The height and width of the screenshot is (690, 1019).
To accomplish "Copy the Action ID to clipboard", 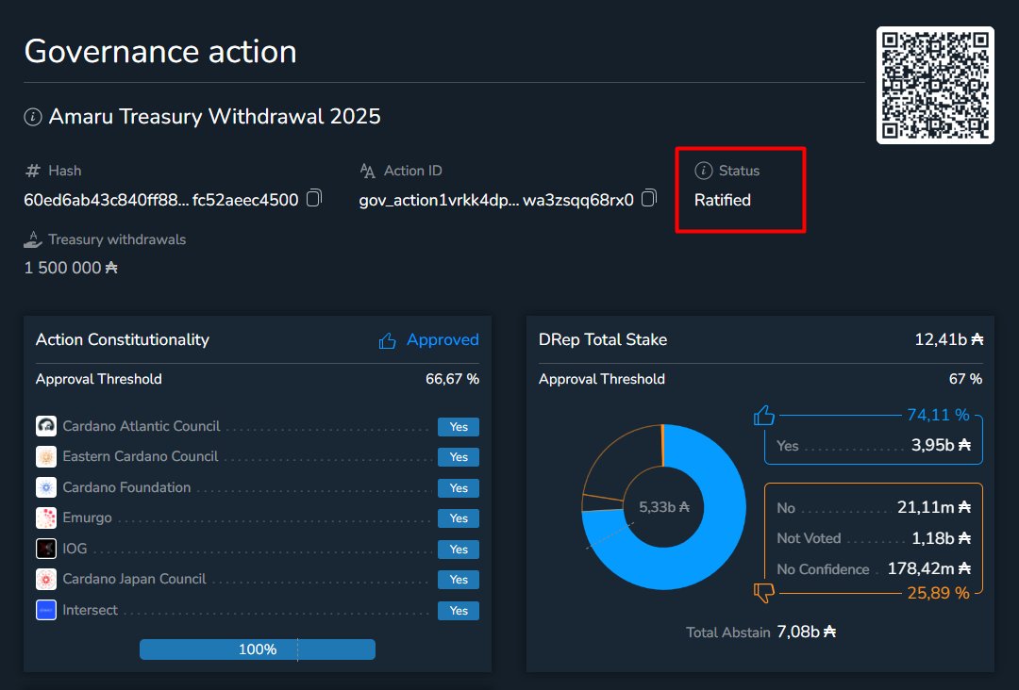I will point(648,198).
